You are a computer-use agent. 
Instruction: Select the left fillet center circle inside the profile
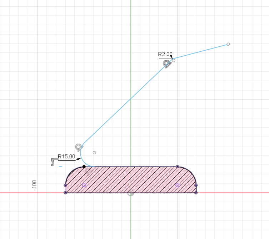click(84, 185)
